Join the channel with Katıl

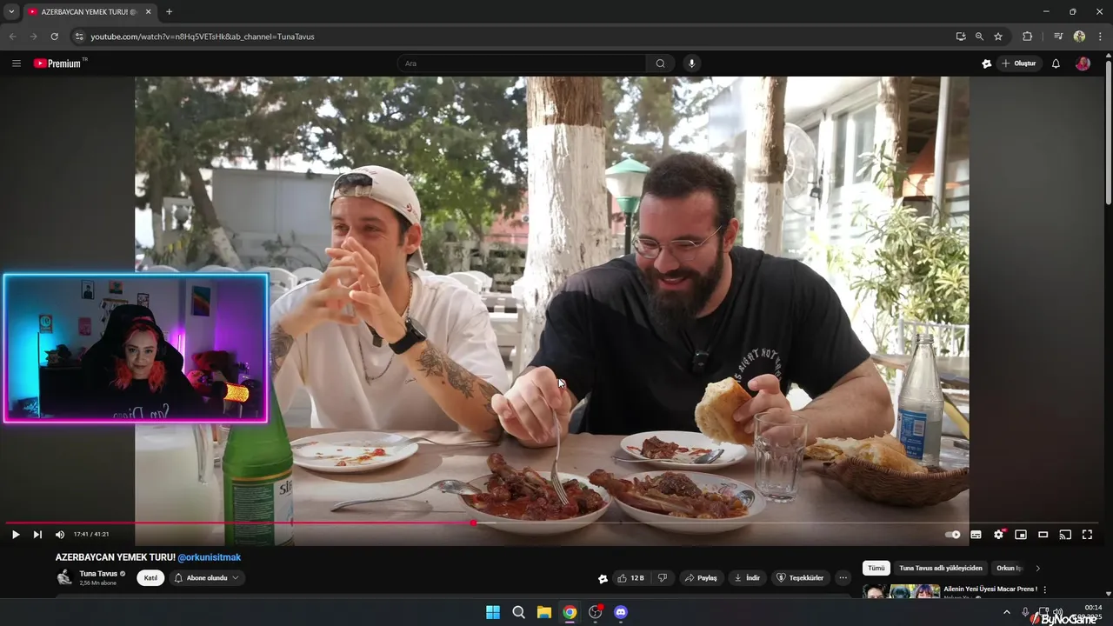pos(150,578)
